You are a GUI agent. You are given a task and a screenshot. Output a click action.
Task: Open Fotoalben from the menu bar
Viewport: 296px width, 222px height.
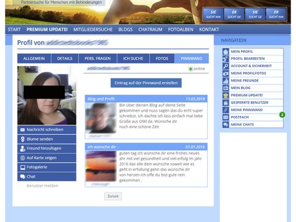tap(181, 30)
